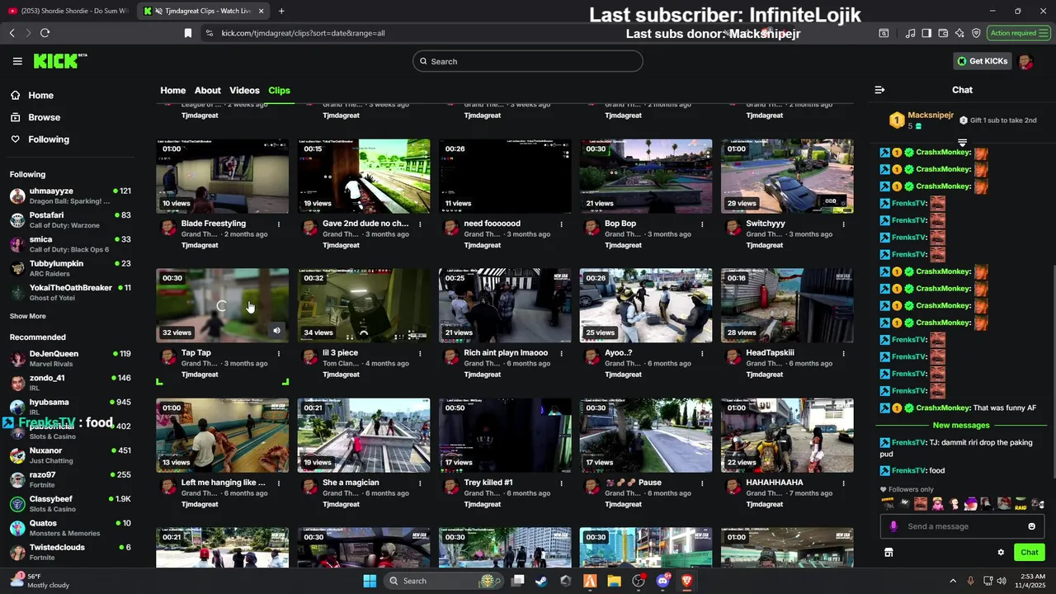Open new browser tab
Image resolution: width=1056 pixels, height=594 pixels.
tap(281, 11)
